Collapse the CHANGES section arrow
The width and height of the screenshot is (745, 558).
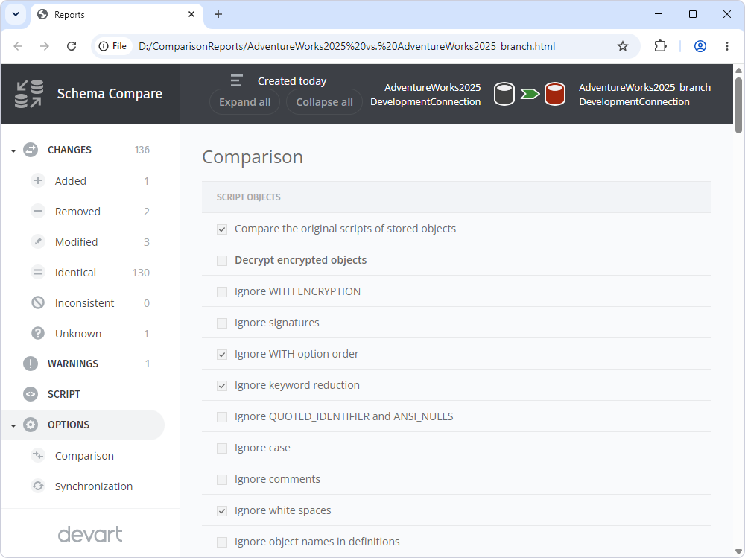pyautogui.click(x=13, y=150)
